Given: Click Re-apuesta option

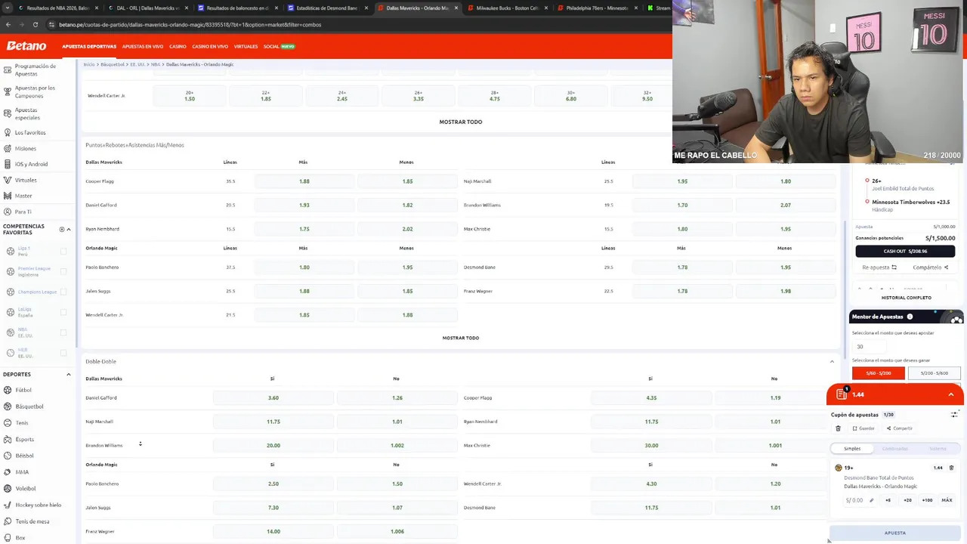Looking at the screenshot, I should 879,267.
